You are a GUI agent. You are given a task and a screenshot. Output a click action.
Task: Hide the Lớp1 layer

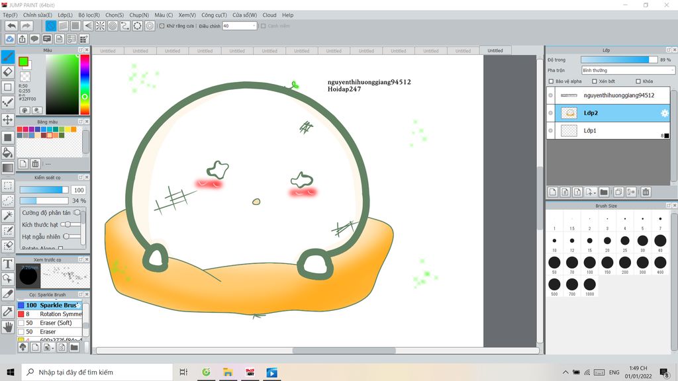point(550,130)
